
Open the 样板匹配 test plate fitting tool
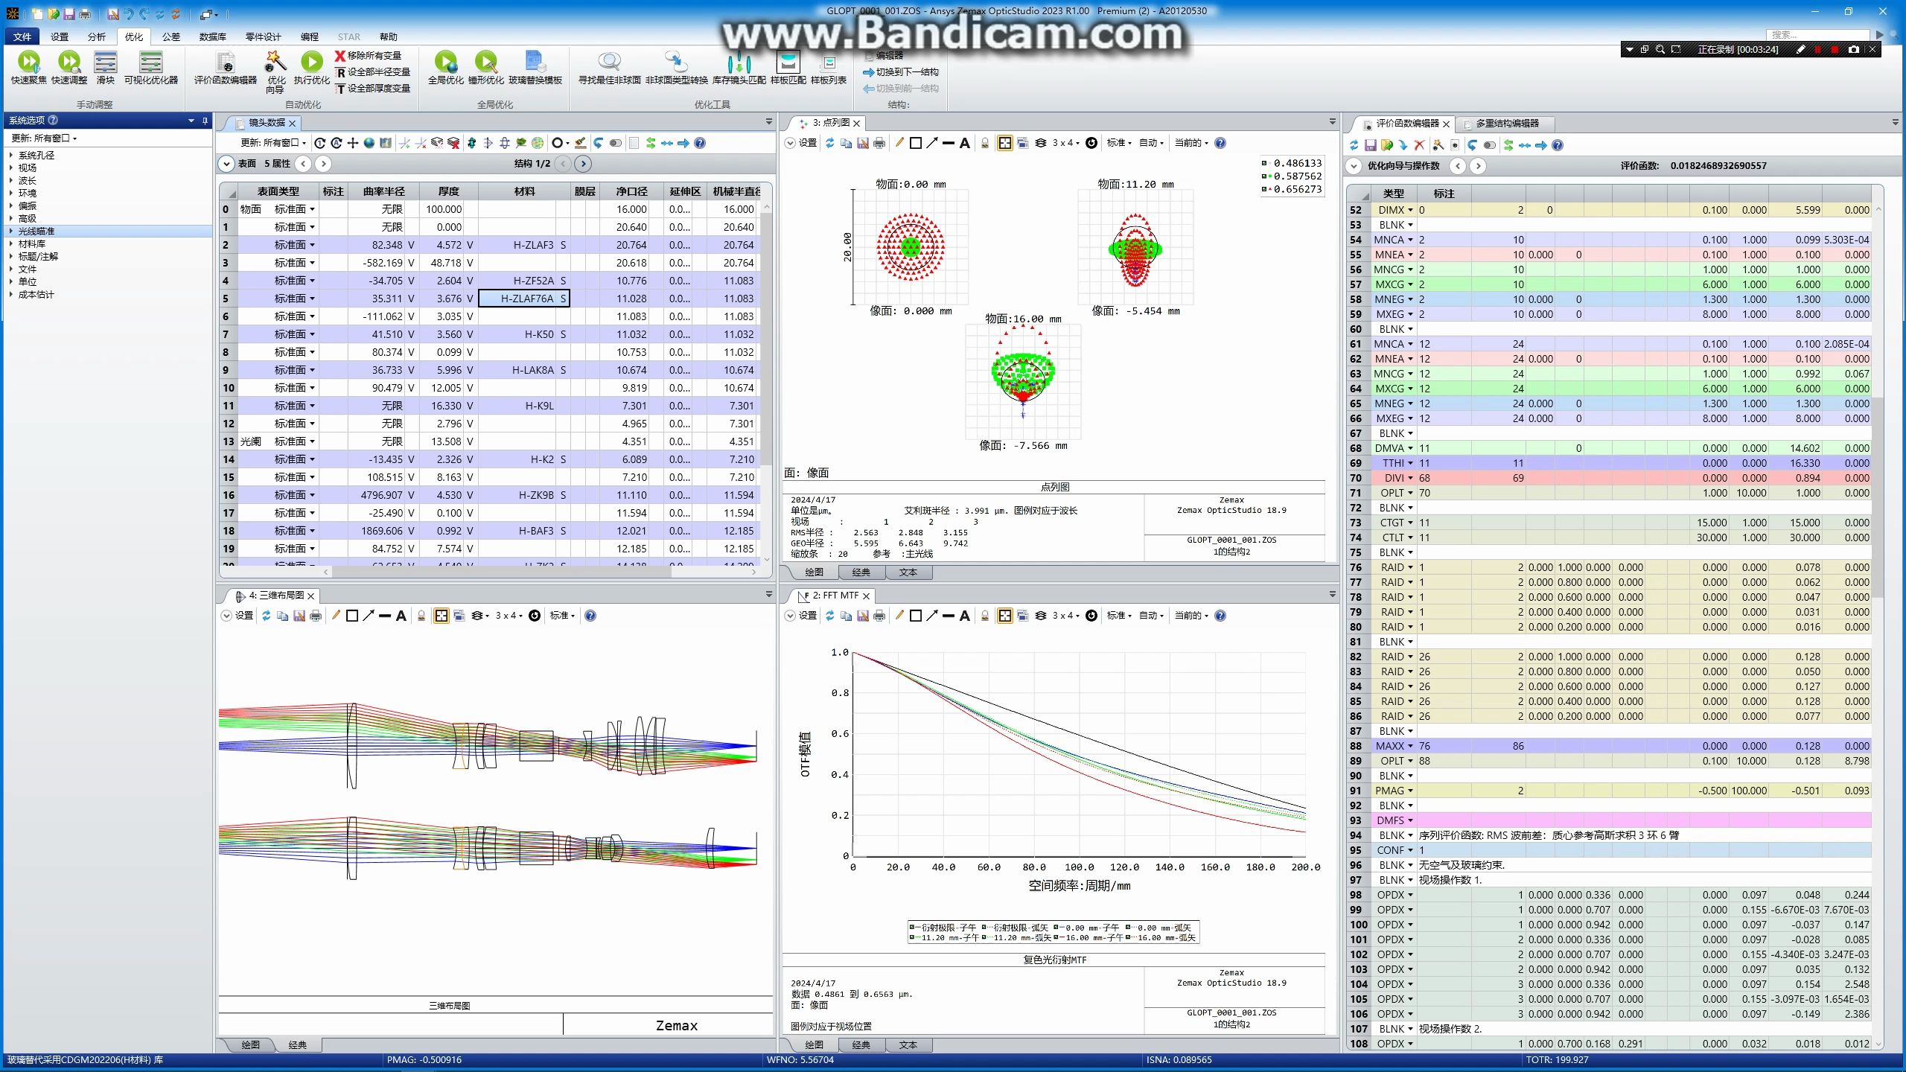788,63
